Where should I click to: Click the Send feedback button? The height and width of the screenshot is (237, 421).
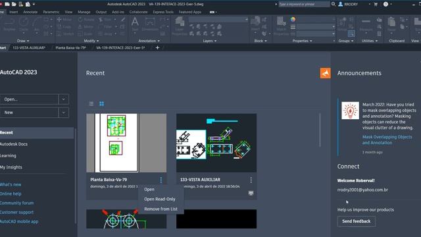pyautogui.click(x=357, y=221)
